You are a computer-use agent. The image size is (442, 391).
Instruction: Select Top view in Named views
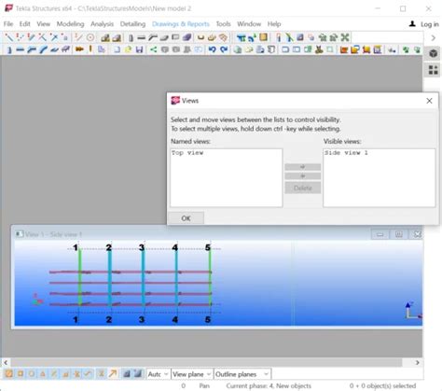(187, 153)
